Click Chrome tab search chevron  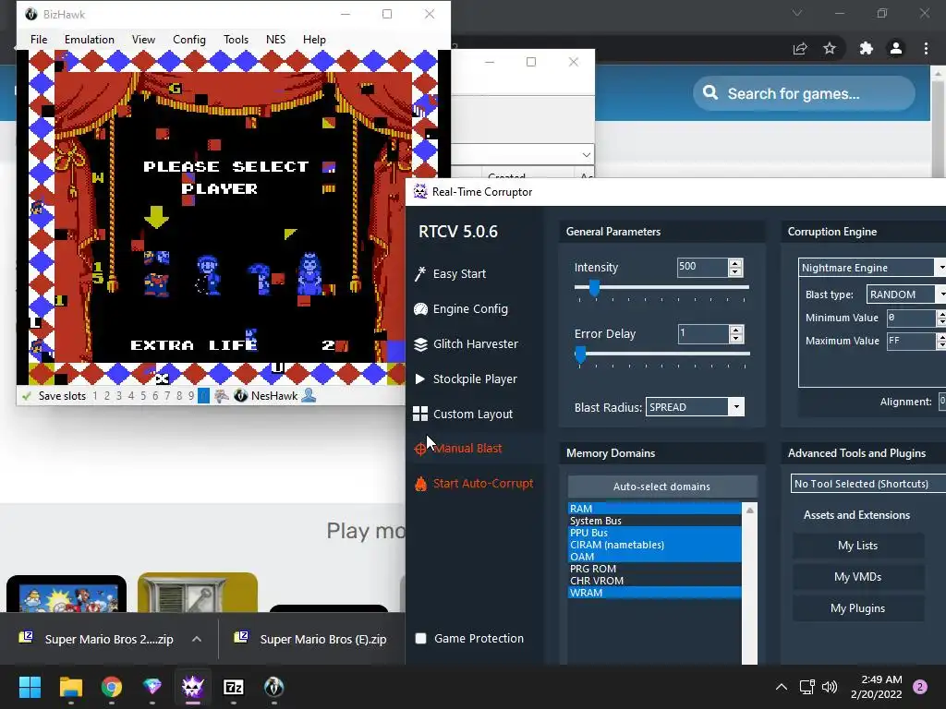pyautogui.click(x=797, y=13)
